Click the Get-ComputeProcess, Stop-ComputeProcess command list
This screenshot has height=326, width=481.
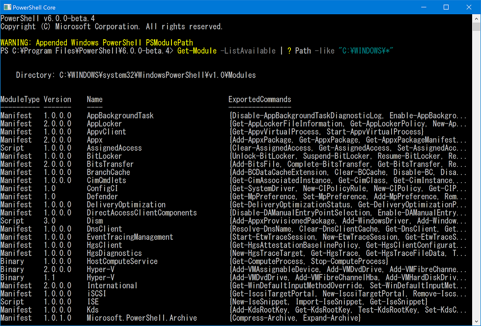coord(309,261)
